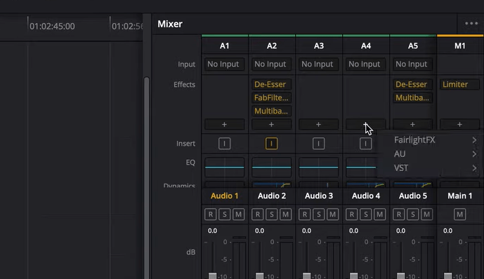
Task: Solo the Audio 2 track
Action: (272, 215)
